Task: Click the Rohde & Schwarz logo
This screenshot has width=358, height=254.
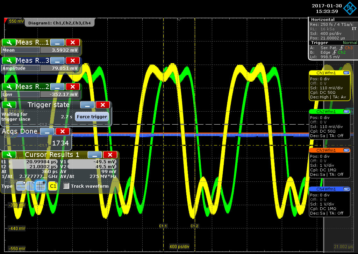Action: [x=351, y=8]
